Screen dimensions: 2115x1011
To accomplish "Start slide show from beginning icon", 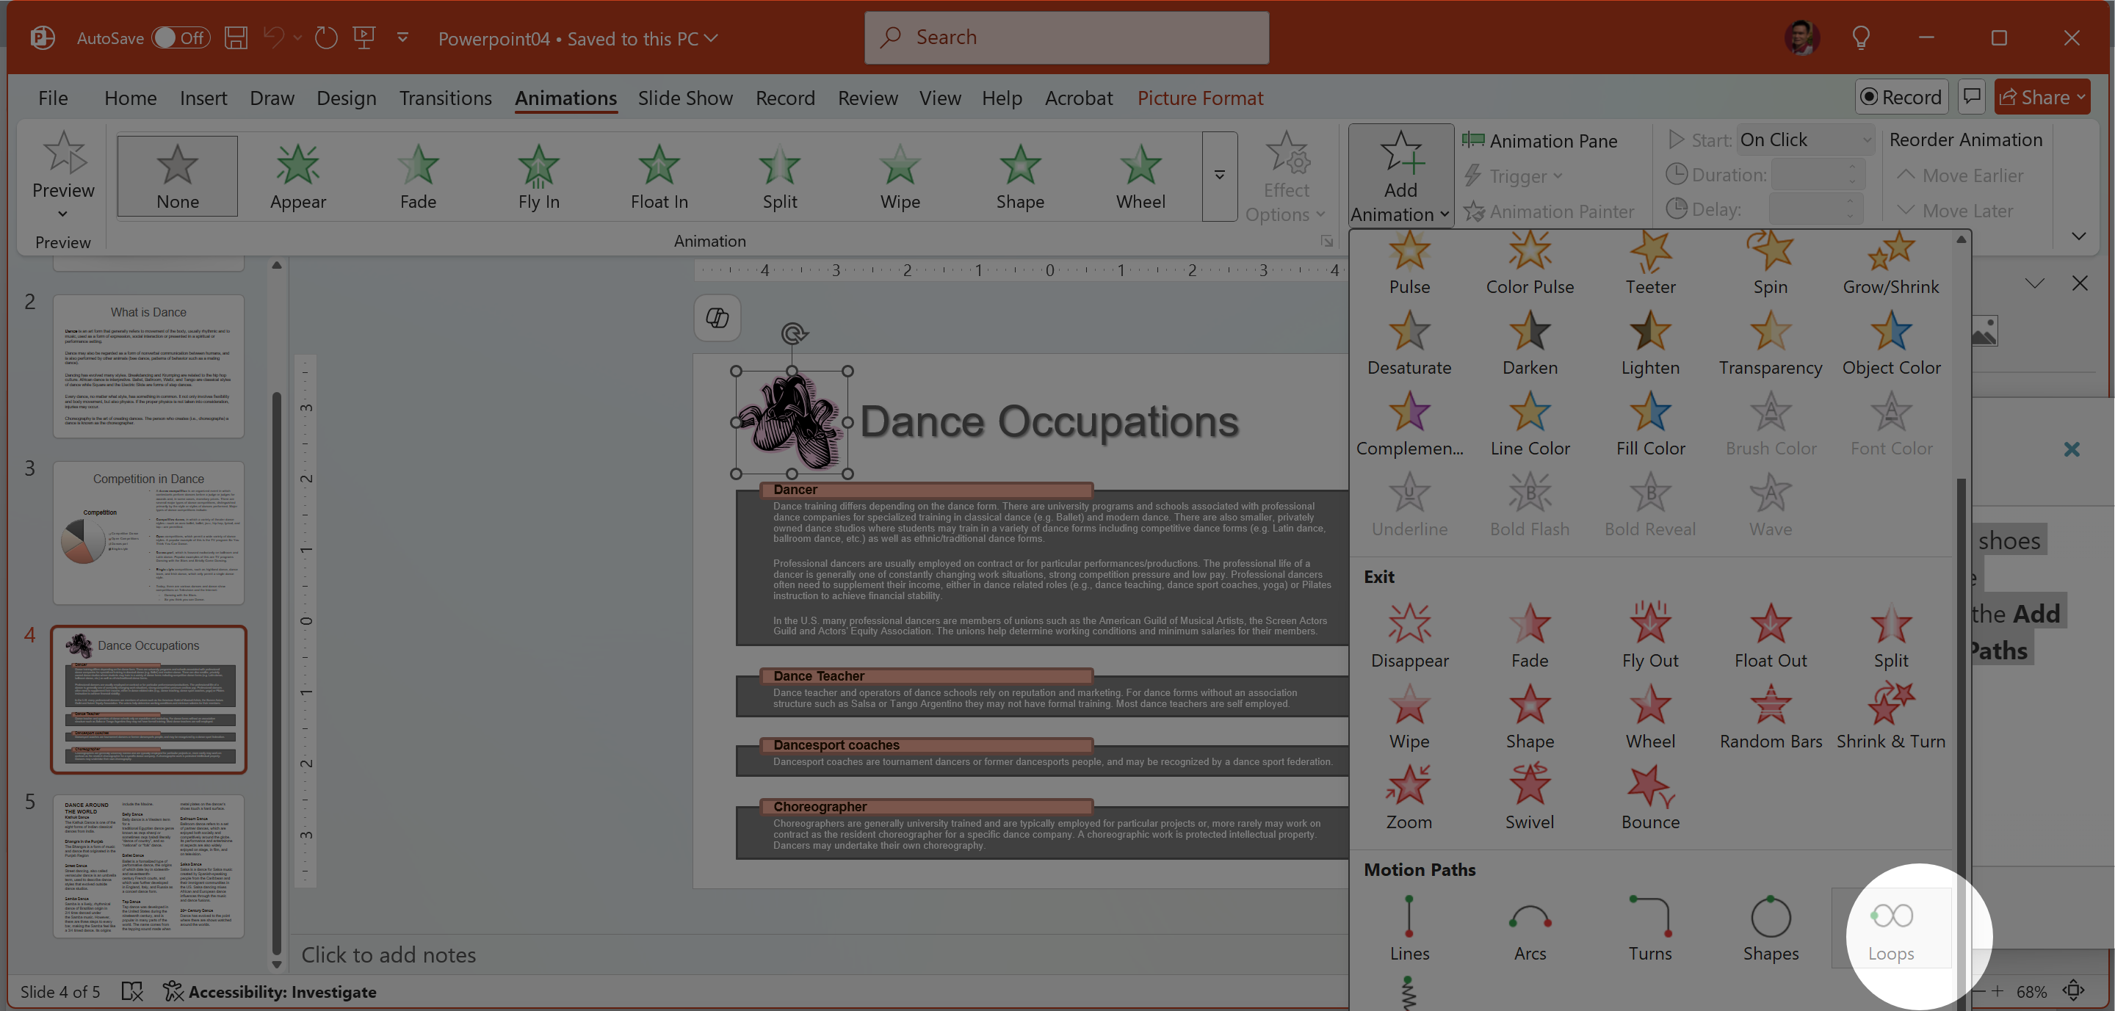I will tap(364, 37).
